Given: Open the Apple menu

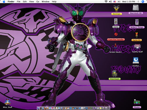Looking at the screenshot, I should pos(4,1).
